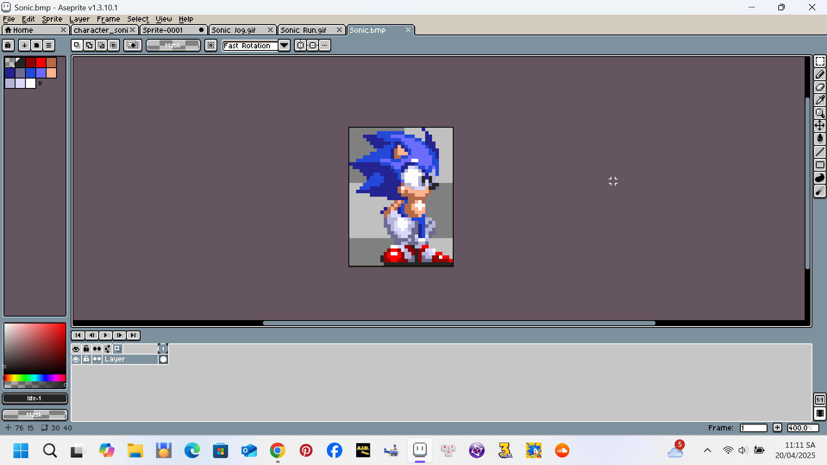Select the Line tool
This screenshot has width=827, height=465.
[x=820, y=151]
